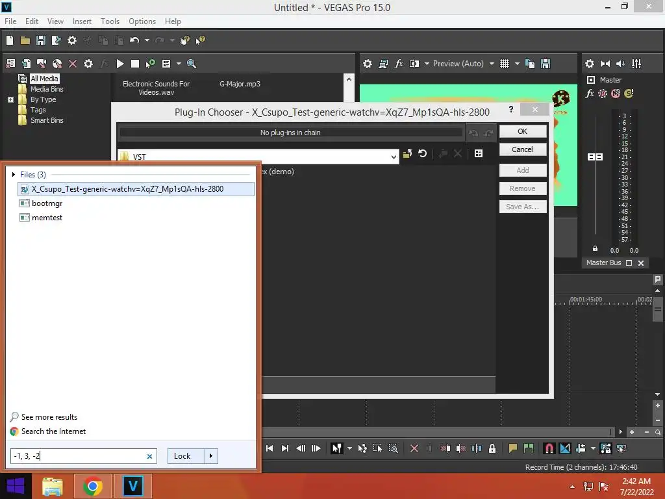Save the project with floppy disk icon
Viewport: 665px width, 499px height.
click(41, 40)
